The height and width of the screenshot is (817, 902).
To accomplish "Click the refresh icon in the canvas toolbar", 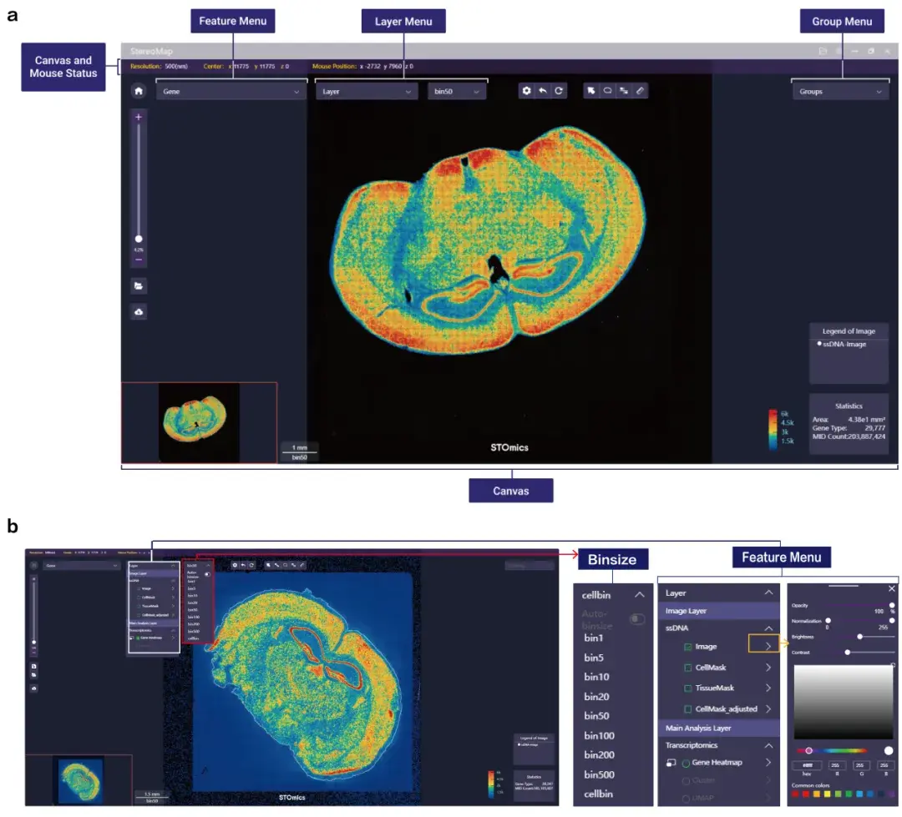I will pyautogui.click(x=559, y=91).
